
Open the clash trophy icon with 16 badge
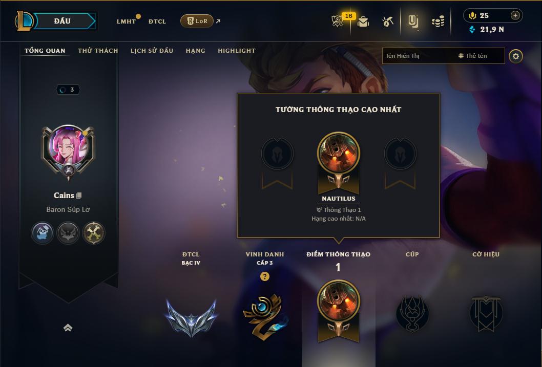pos(338,21)
